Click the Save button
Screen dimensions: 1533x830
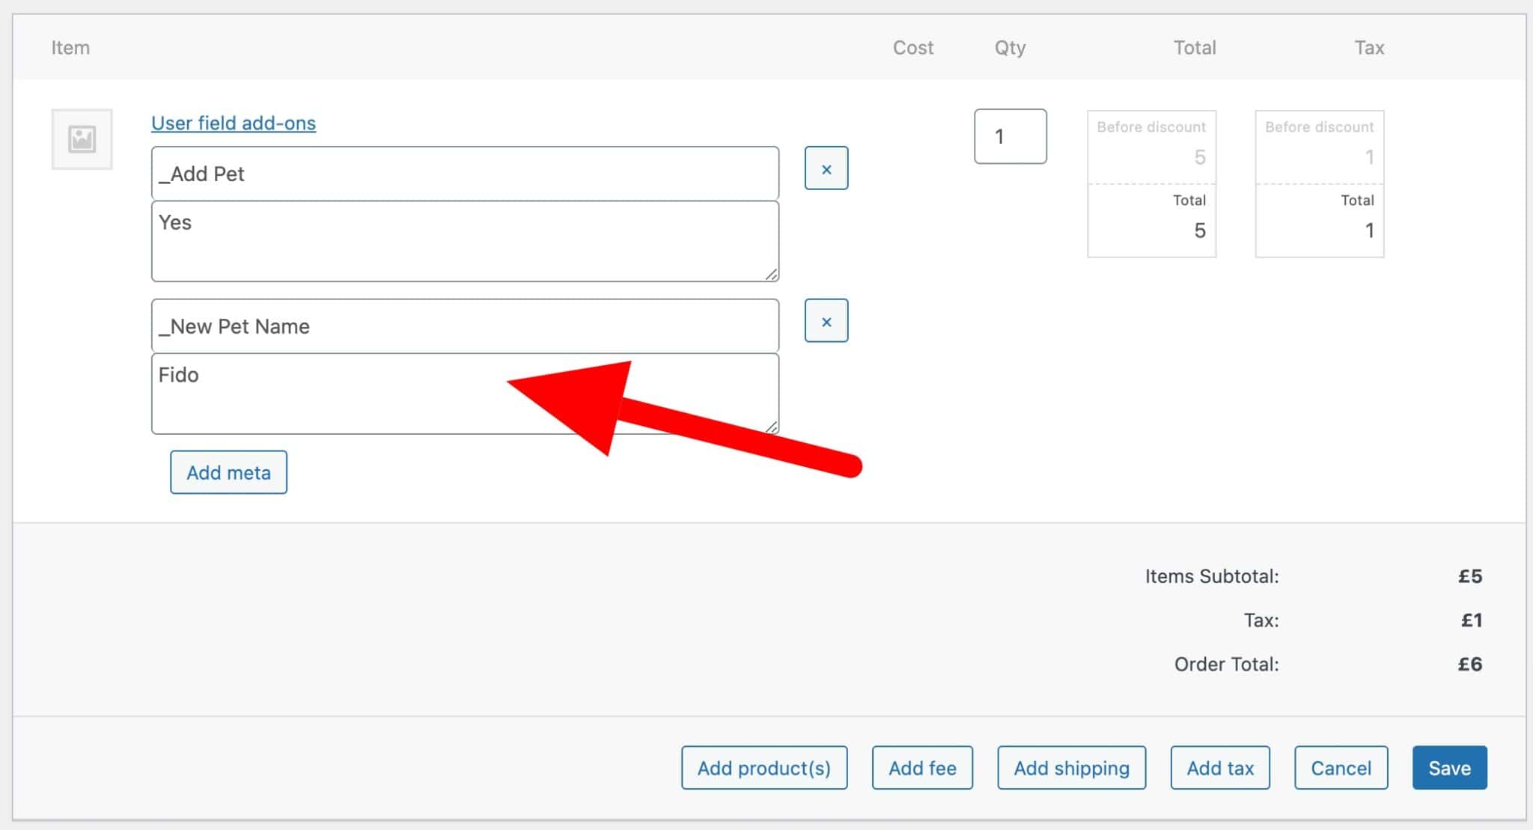[x=1448, y=767]
